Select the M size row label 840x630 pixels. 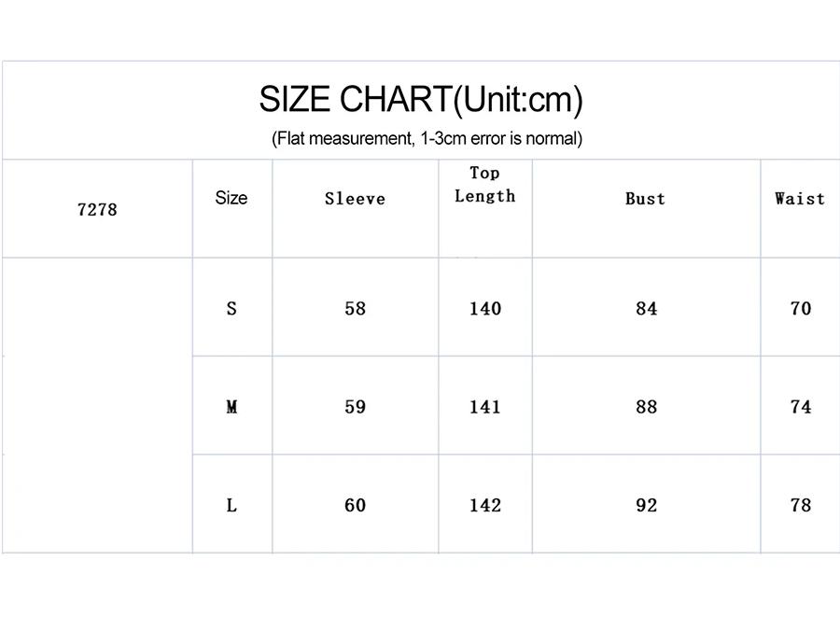tap(231, 407)
